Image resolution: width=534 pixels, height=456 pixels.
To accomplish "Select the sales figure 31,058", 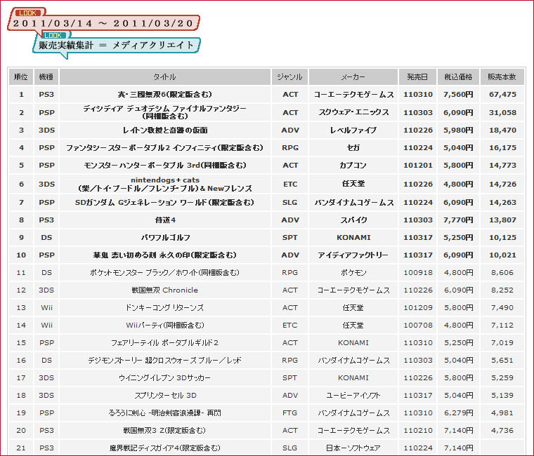I will 502,112.
